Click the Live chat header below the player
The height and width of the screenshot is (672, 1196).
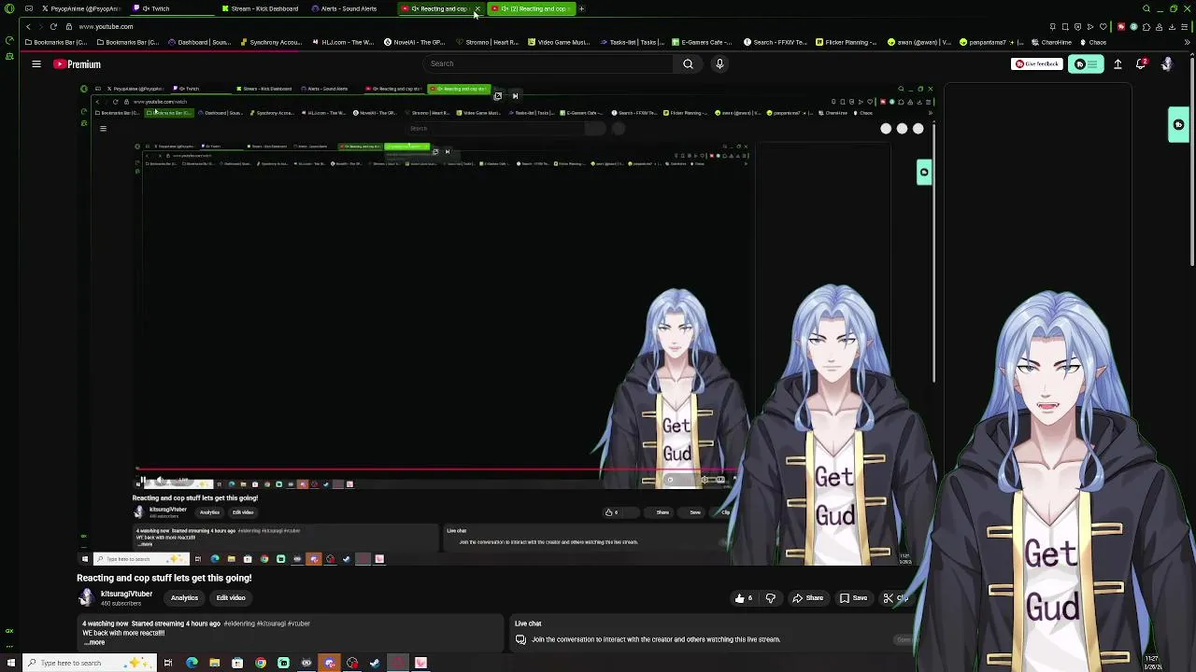pos(528,623)
